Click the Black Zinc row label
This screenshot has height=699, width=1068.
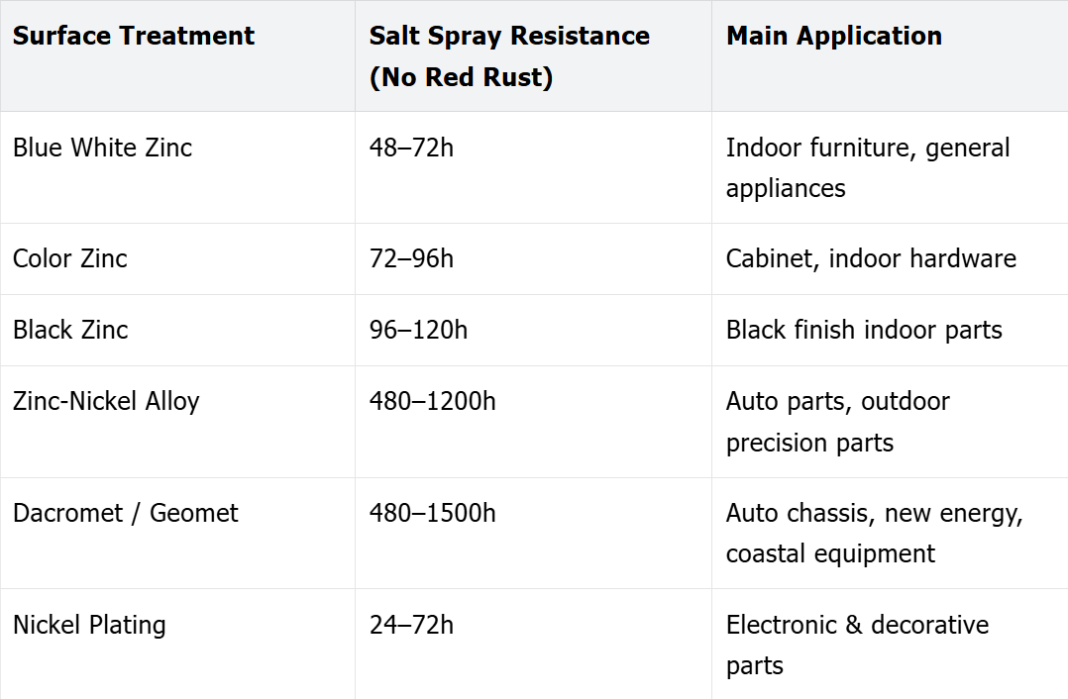tap(70, 330)
